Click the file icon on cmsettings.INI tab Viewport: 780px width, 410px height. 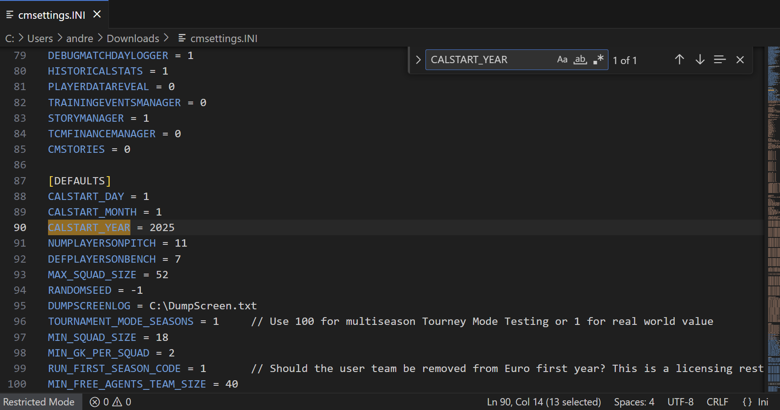click(10, 15)
